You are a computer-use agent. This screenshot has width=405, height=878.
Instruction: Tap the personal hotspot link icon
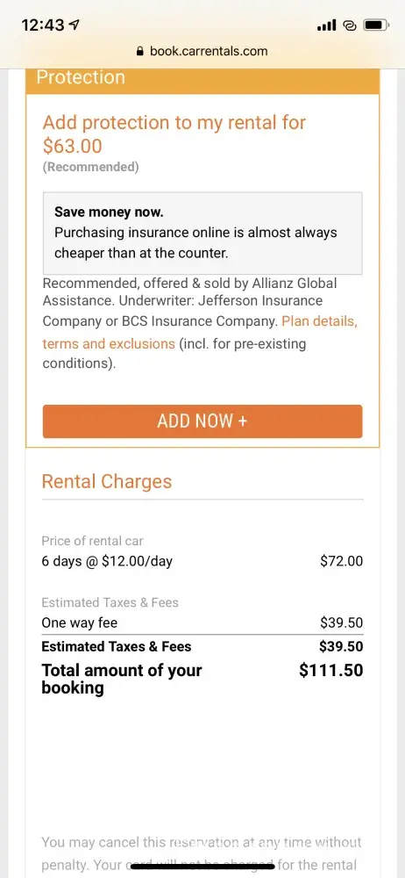coord(350,25)
